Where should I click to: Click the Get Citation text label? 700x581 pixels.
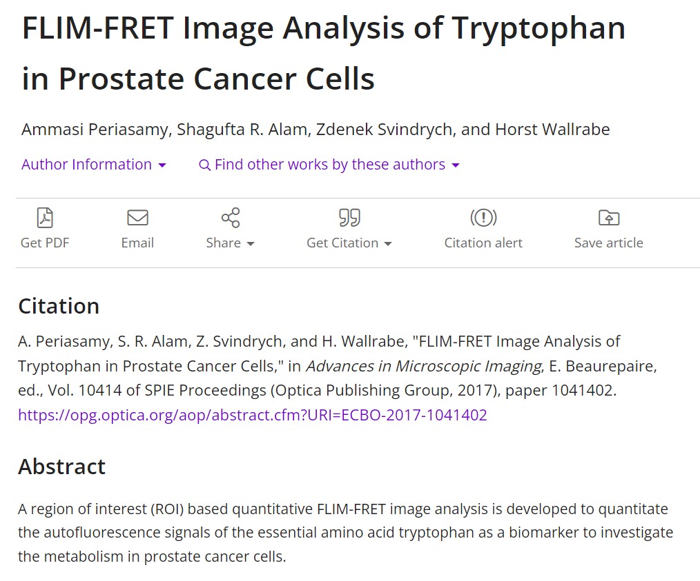pyautogui.click(x=342, y=243)
